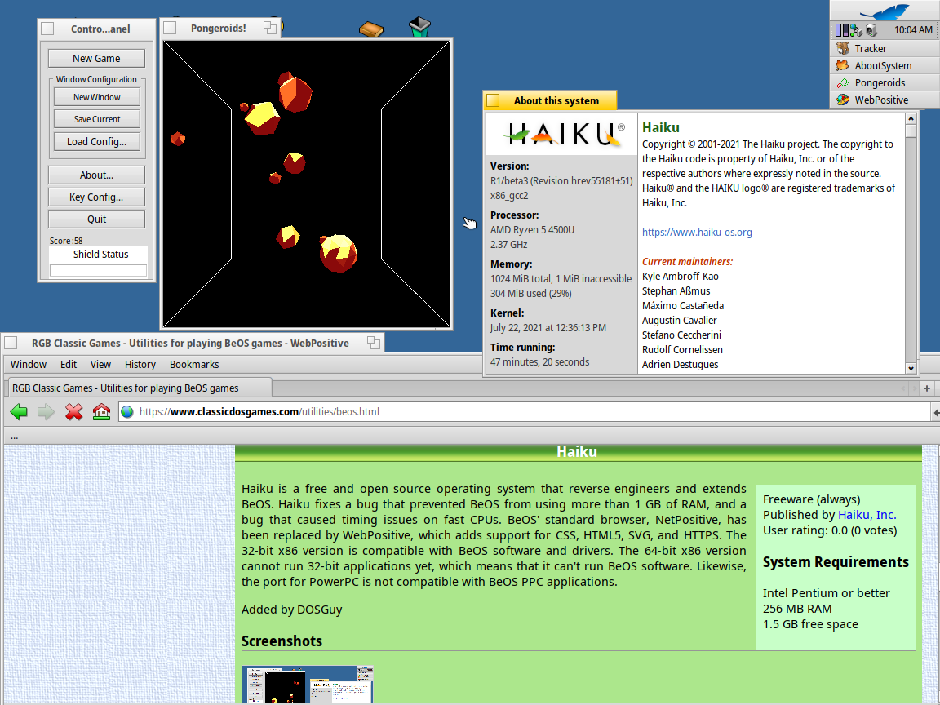Open the History menu in WebPositive
This screenshot has height=705, width=940.
click(x=140, y=365)
